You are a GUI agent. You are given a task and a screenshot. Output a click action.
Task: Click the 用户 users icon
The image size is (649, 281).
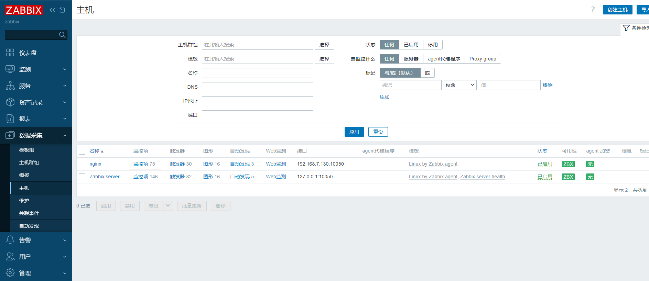[x=10, y=256]
